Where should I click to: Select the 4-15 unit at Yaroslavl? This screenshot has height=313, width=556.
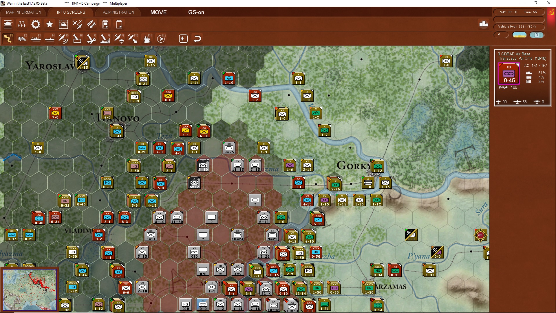point(83,62)
